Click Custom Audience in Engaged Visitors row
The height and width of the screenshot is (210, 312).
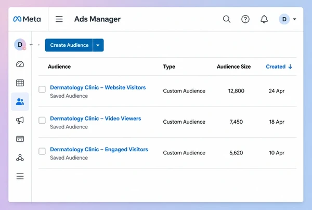[x=184, y=153]
